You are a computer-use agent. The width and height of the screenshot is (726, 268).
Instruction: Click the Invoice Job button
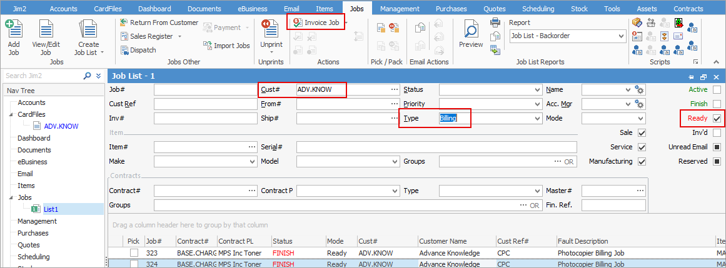click(317, 22)
